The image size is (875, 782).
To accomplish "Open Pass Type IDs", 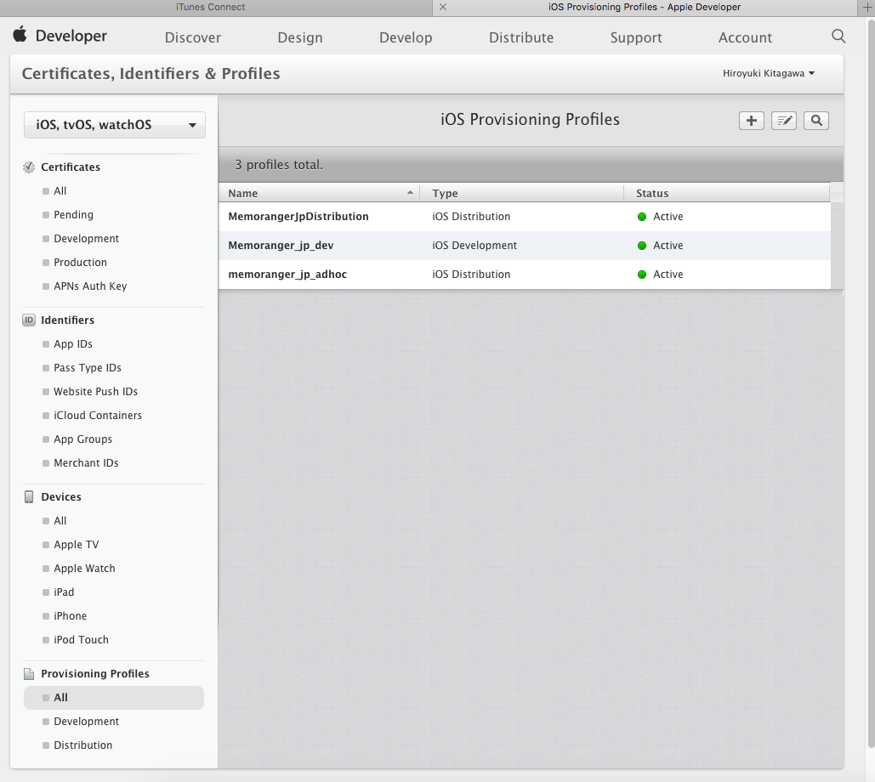I will pyautogui.click(x=87, y=367).
